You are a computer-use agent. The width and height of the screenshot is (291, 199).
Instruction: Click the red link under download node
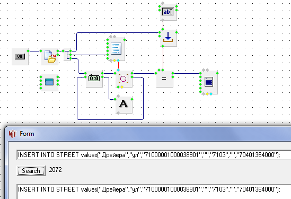163,58
